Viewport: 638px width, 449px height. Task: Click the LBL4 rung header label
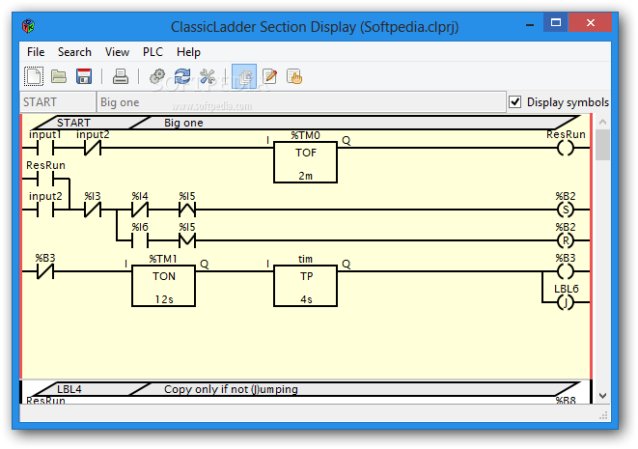click(69, 389)
